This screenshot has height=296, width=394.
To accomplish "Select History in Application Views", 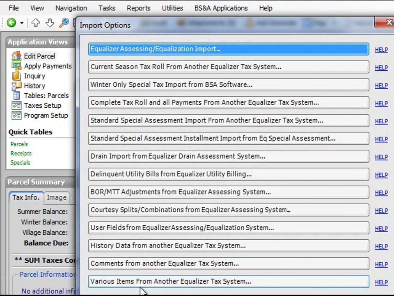I will (x=34, y=86).
